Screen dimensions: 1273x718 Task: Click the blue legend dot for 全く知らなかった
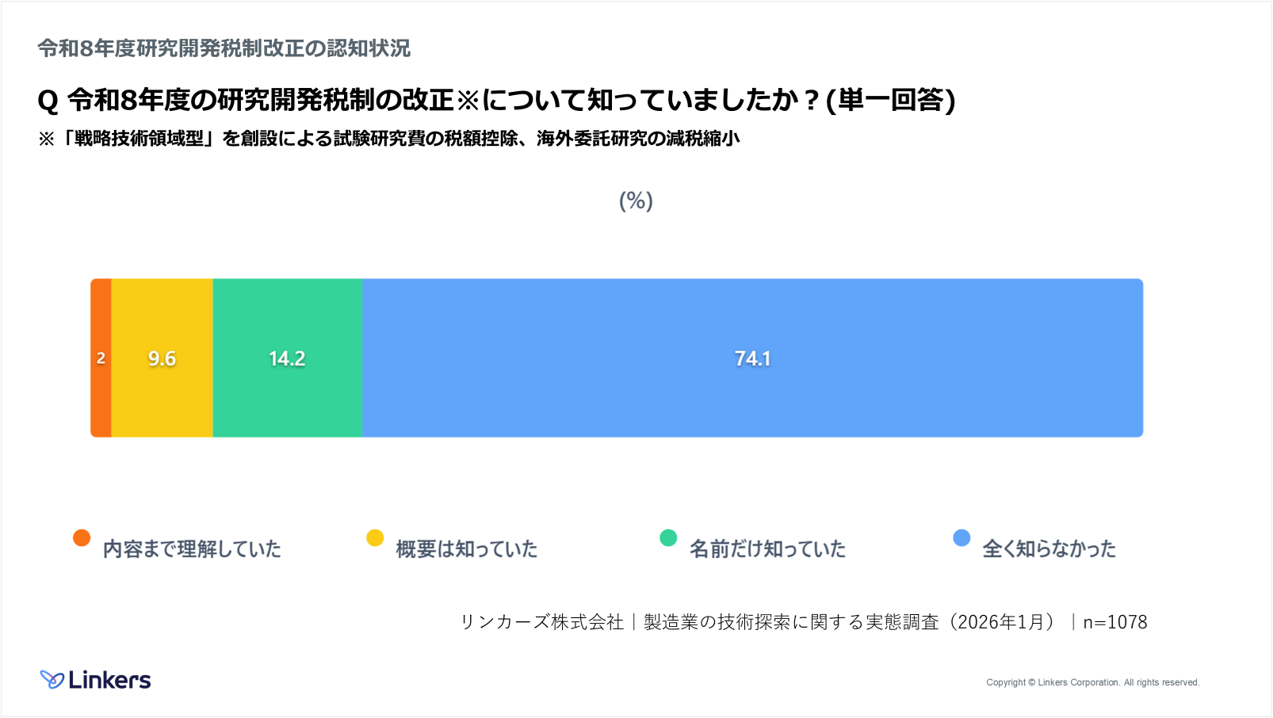click(961, 538)
